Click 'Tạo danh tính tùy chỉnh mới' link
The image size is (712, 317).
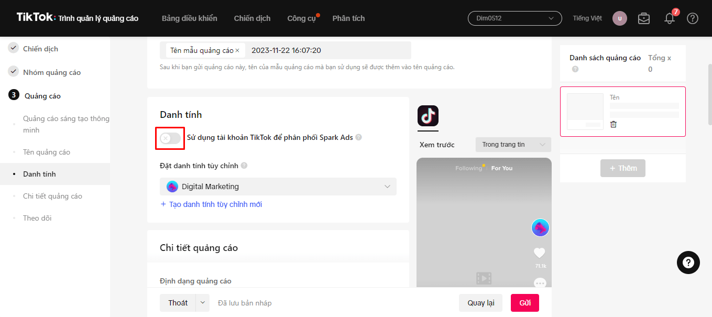pyautogui.click(x=211, y=204)
